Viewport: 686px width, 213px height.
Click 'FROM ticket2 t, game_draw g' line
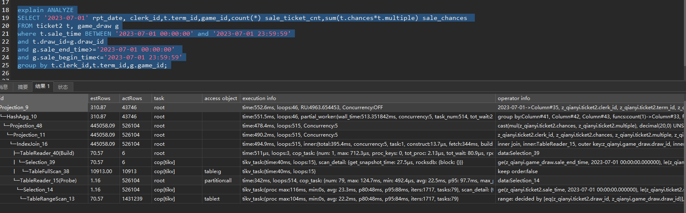point(68,26)
